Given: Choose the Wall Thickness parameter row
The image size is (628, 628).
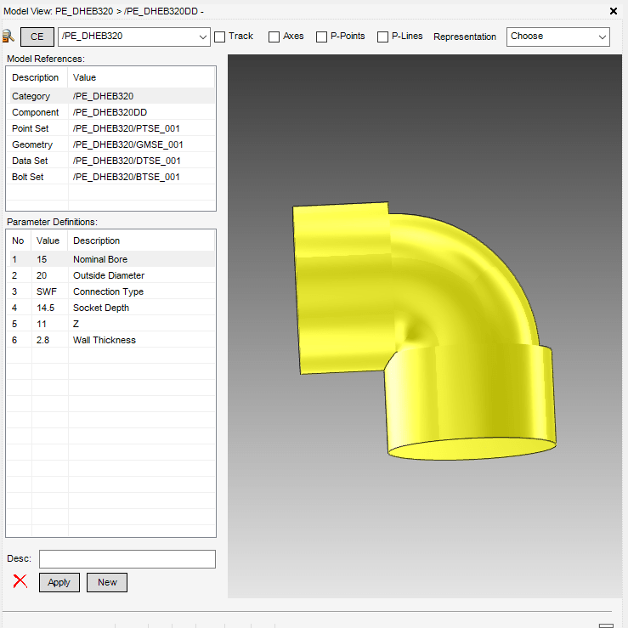Looking at the screenshot, I should click(110, 340).
